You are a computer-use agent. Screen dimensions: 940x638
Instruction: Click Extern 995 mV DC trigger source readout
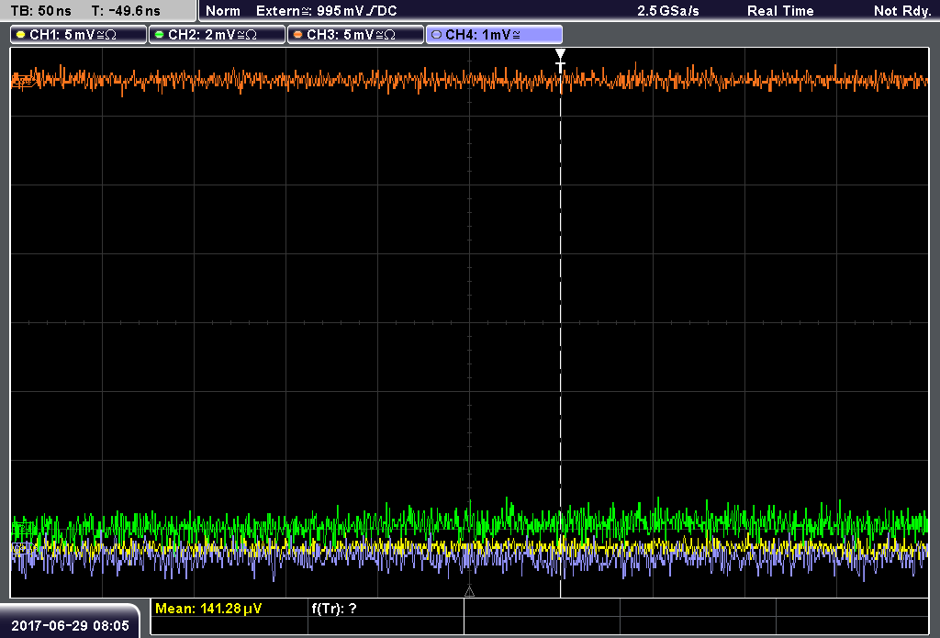[x=326, y=11]
